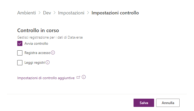This screenshot has width=194, height=111.
Task: Click the Registra accesso label text
Action: (37, 53)
